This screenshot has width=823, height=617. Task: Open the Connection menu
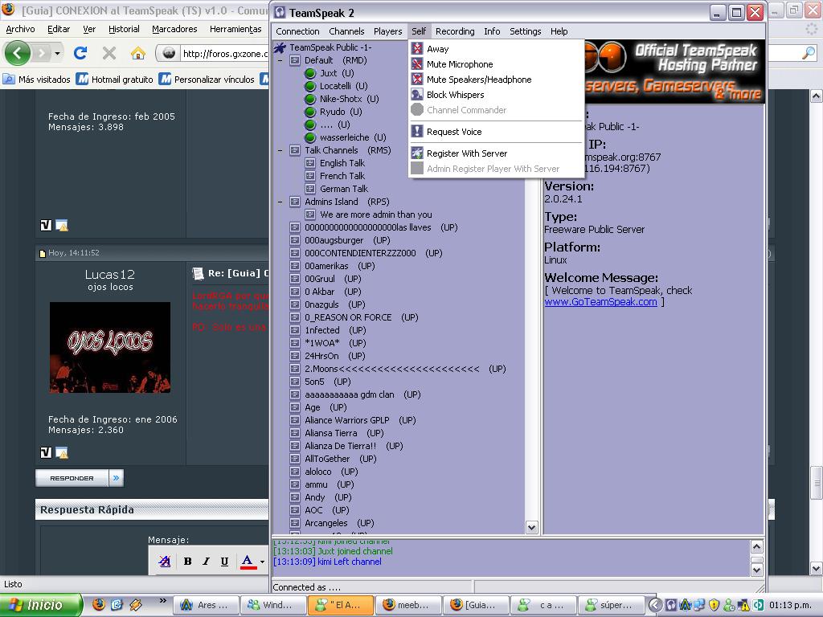click(x=297, y=31)
